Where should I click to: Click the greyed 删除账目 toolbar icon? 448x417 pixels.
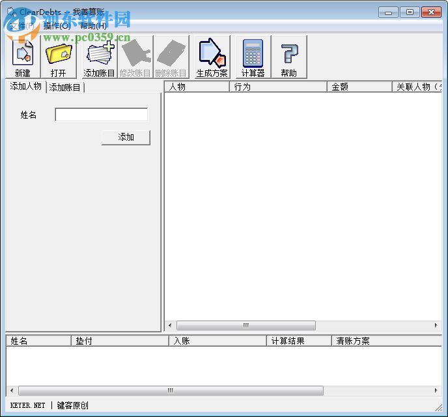tap(171, 57)
